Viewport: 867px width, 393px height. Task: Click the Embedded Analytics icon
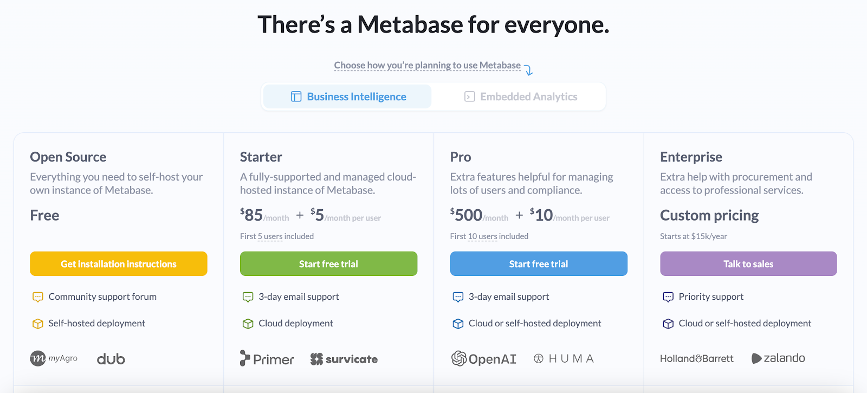click(470, 96)
